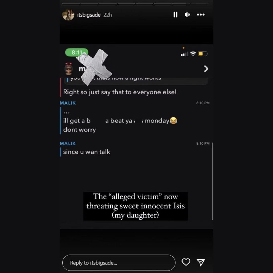
Task: Tap the green 8:11 call status pill
Action: pyautogui.click(x=77, y=52)
